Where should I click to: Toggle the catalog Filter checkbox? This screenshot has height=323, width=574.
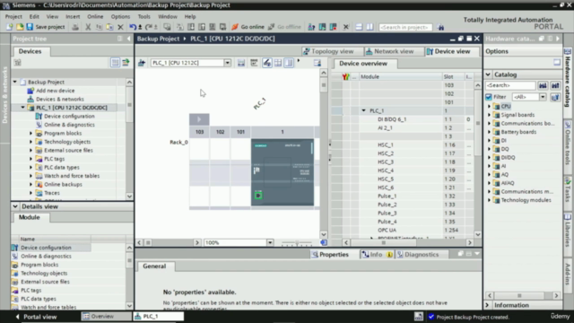(489, 97)
